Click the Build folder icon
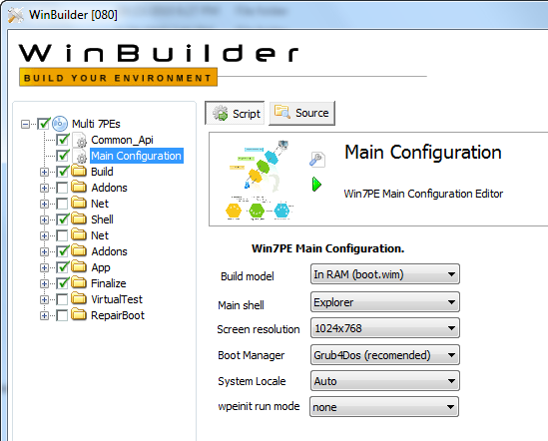 [79, 172]
